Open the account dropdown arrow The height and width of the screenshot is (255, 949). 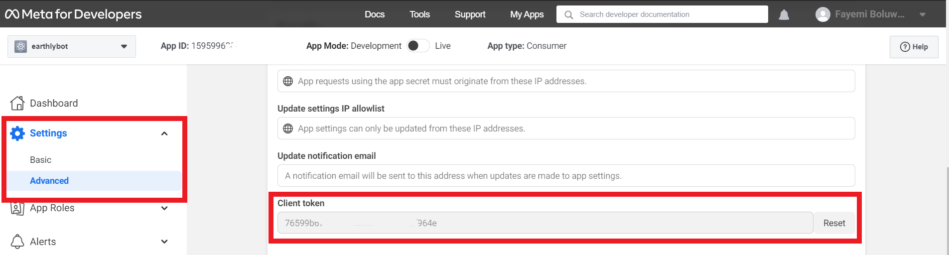[922, 14]
